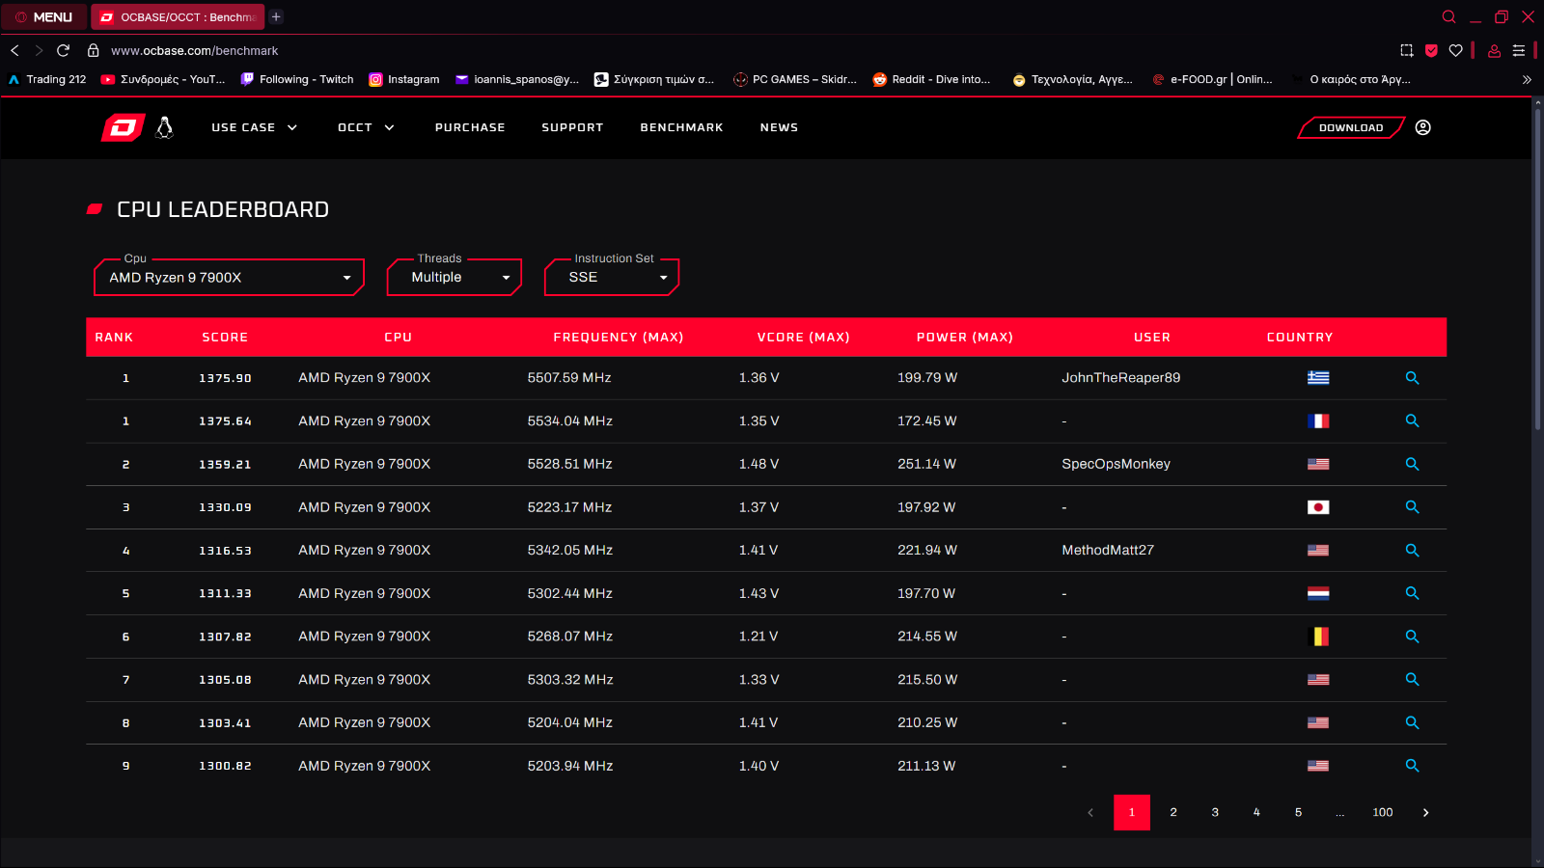Open the browser easy setup icon
Viewport: 1544px width, 868px height.
1519,50
